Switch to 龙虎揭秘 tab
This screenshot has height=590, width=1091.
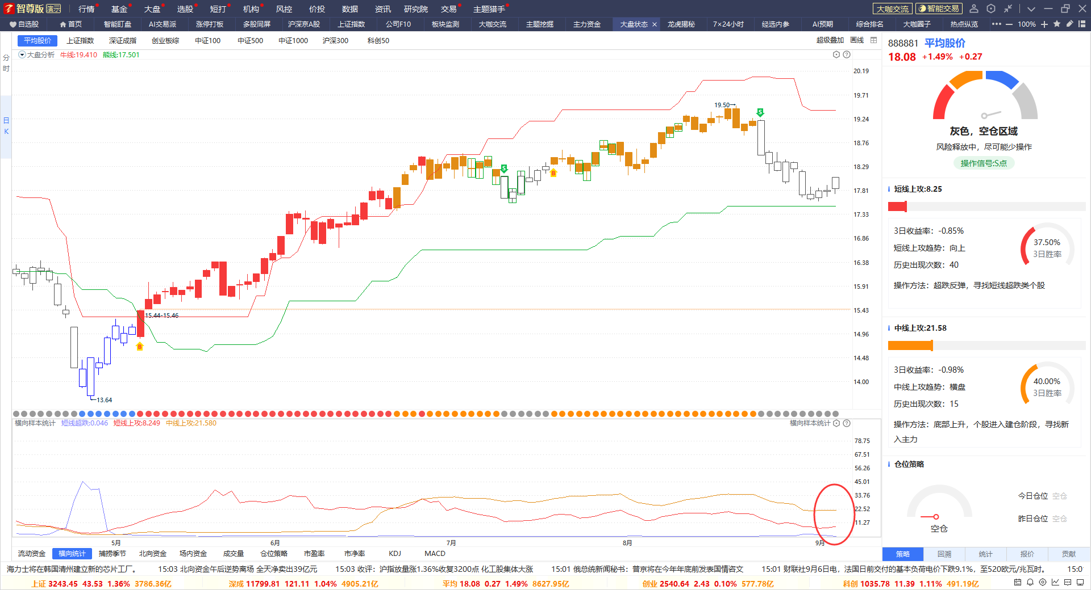[681, 24]
